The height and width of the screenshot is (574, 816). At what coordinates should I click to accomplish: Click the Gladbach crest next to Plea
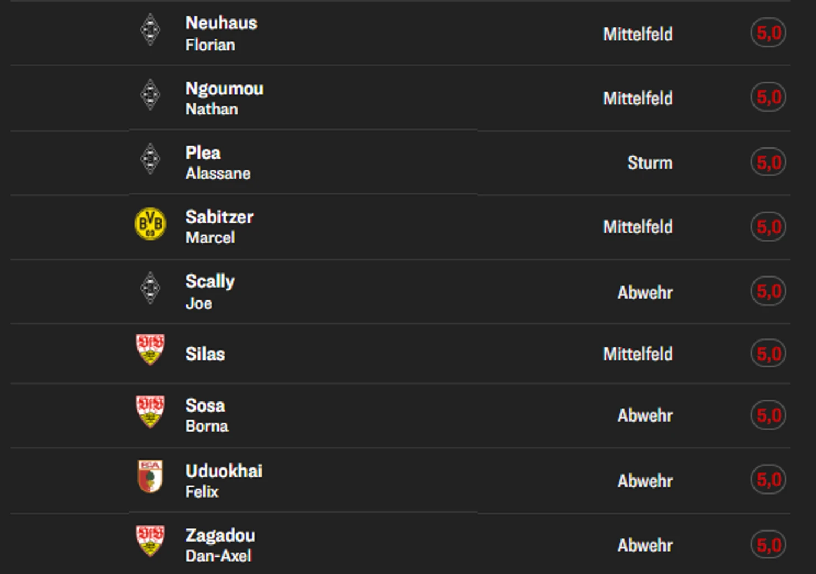150,159
